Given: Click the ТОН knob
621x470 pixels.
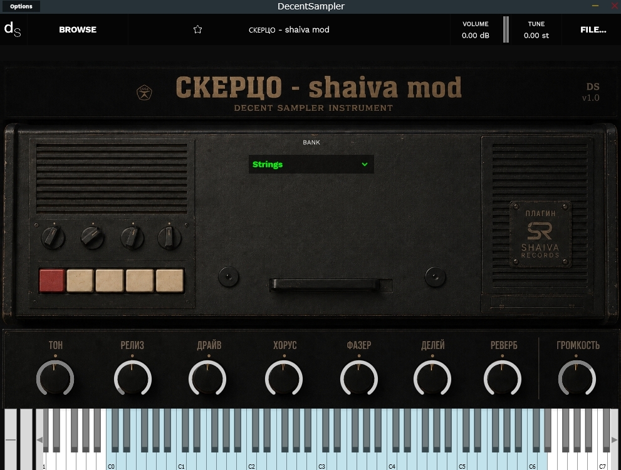Looking at the screenshot, I should (55, 379).
